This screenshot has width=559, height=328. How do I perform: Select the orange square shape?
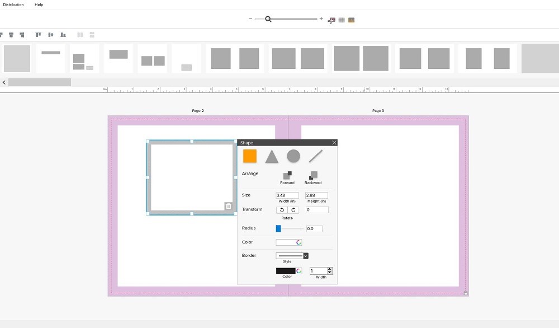[249, 156]
